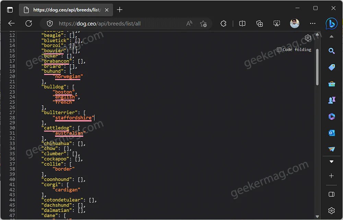The width and height of the screenshot is (343, 220).
Task: Click the address bar URL field
Action: click(x=103, y=23)
